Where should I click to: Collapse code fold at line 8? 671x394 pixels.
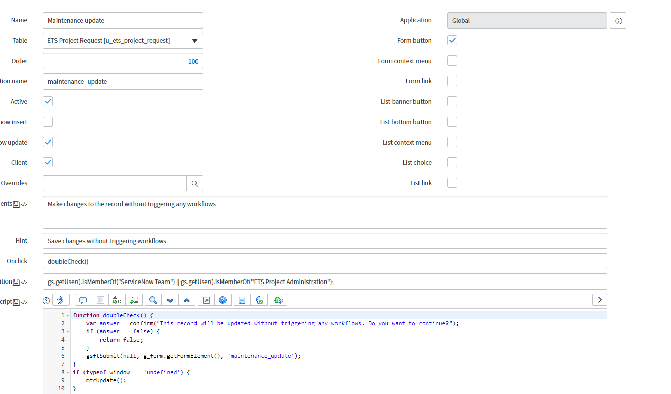[x=68, y=373]
